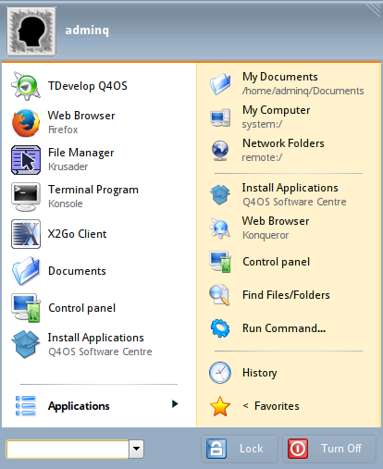Choose the Terminal Program entry

click(99, 197)
